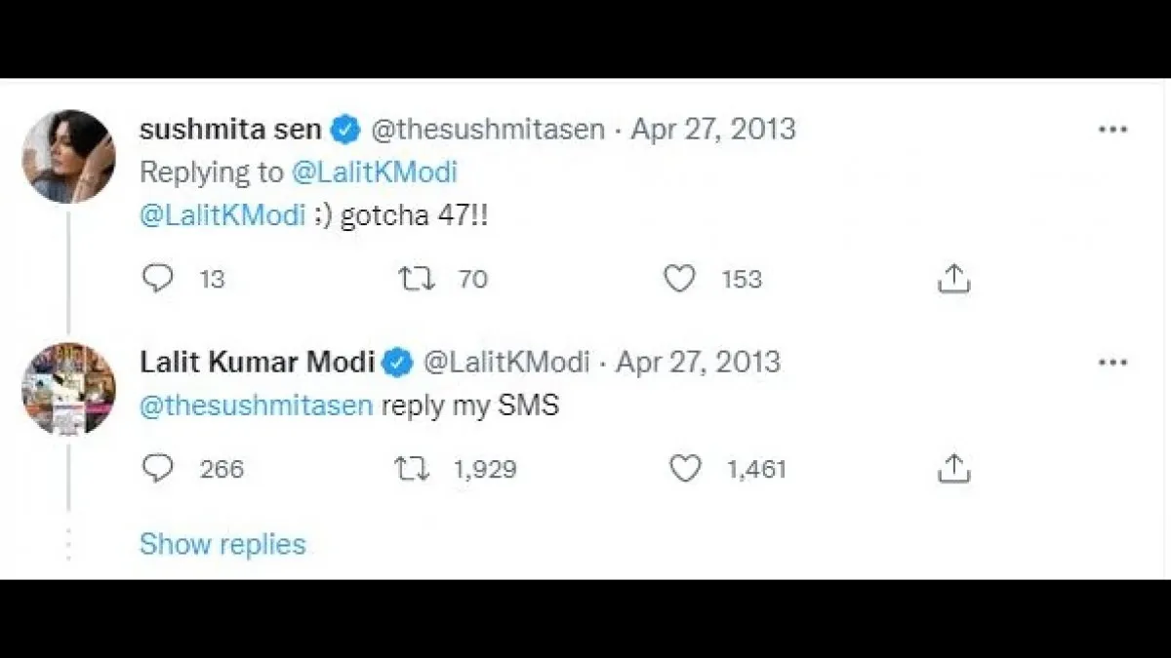The image size is (1171, 658).
Task: Open the @thesushmitasen mention link
Action: click(x=255, y=405)
